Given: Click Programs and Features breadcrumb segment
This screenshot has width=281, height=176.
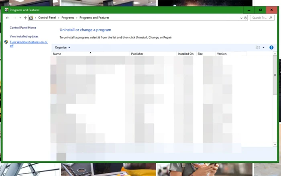Looking at the screenshot, I should (94, 18).
